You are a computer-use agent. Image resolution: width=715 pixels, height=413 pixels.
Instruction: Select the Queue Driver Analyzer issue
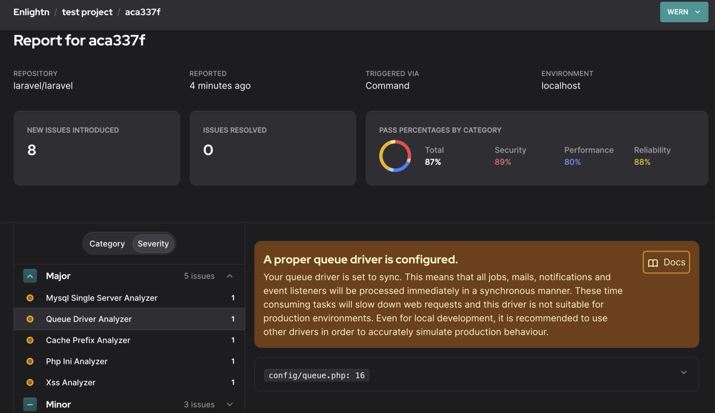pyautogui.click(x=88, y=319)
